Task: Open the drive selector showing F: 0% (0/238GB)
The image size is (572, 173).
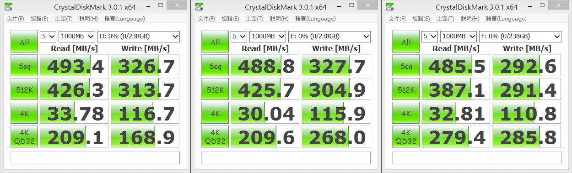Action: point(520,37)
